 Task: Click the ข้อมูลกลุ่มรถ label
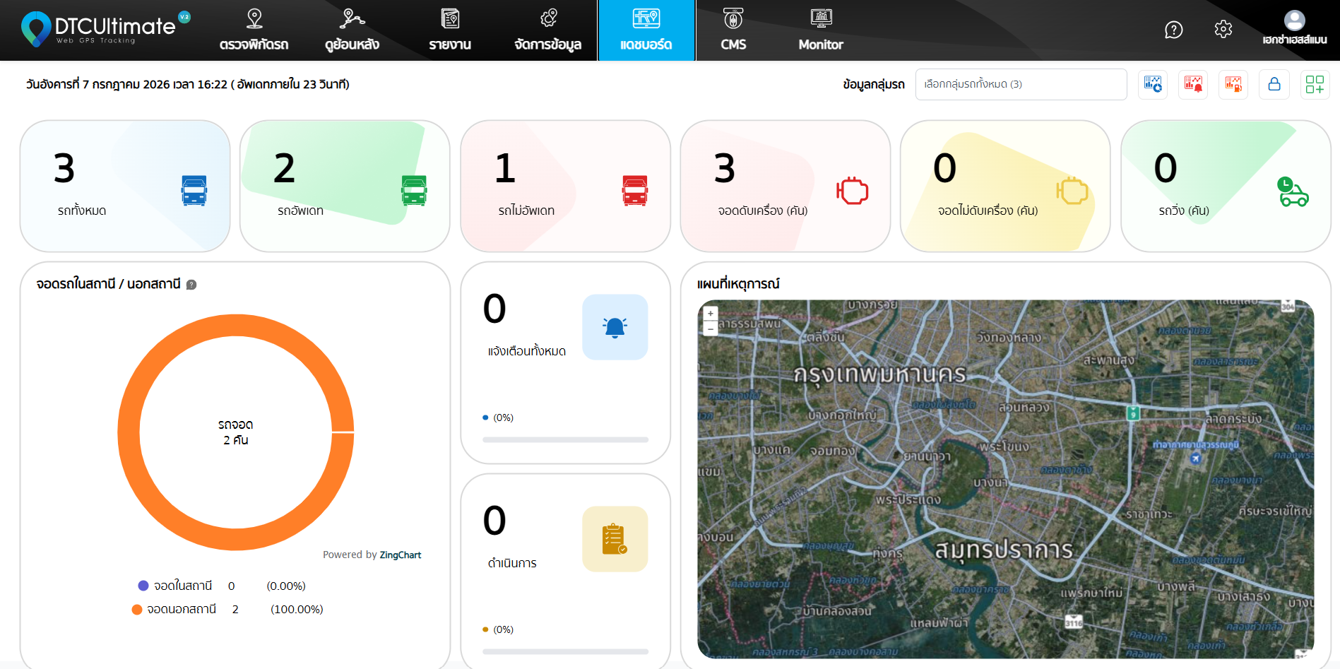tap(874, 84)
